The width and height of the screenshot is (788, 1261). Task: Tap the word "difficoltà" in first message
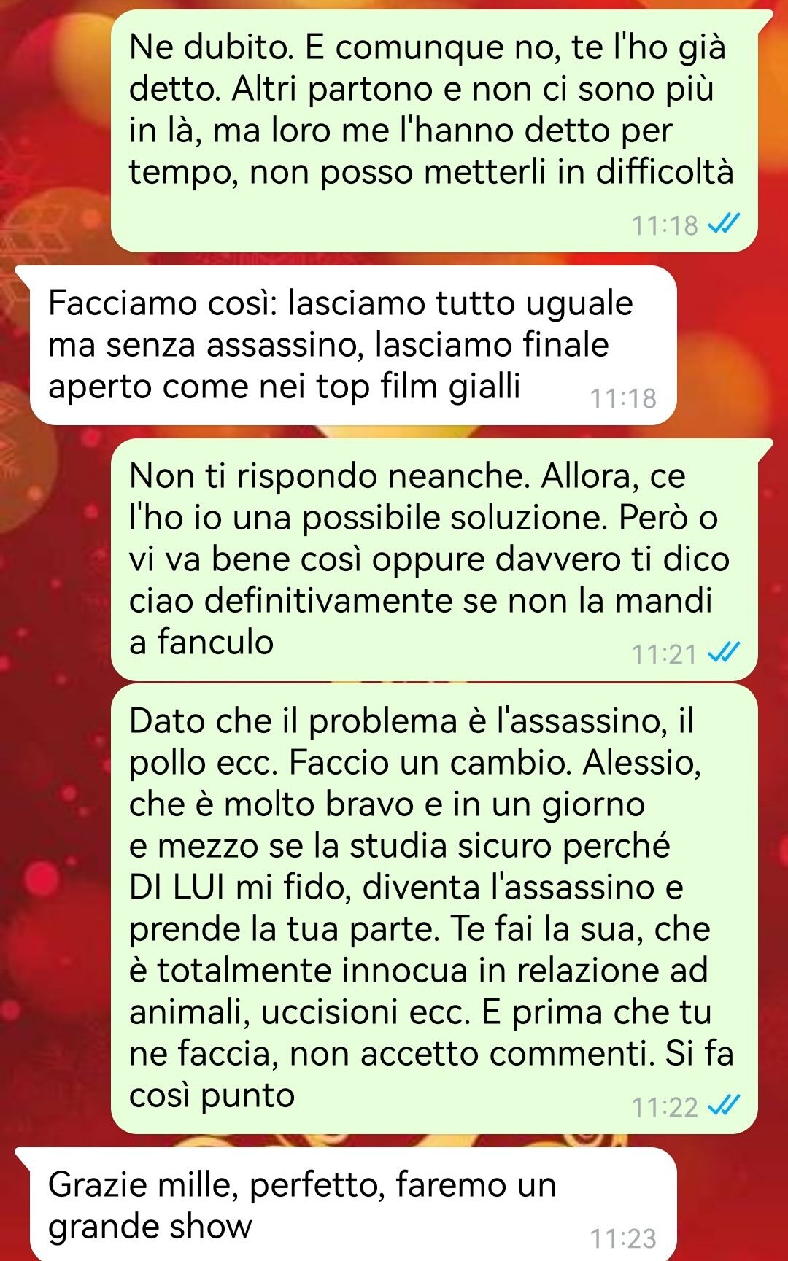tap(665, 172)
